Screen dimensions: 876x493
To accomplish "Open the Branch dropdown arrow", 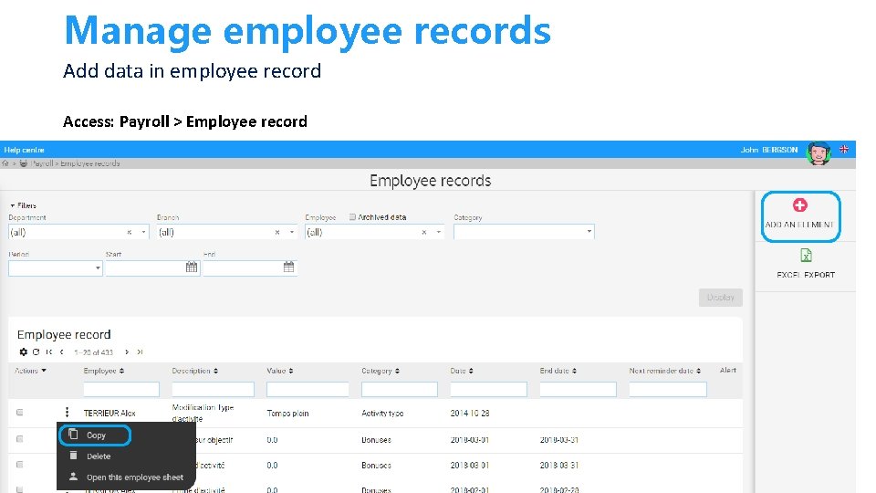I will click(292, 232).
